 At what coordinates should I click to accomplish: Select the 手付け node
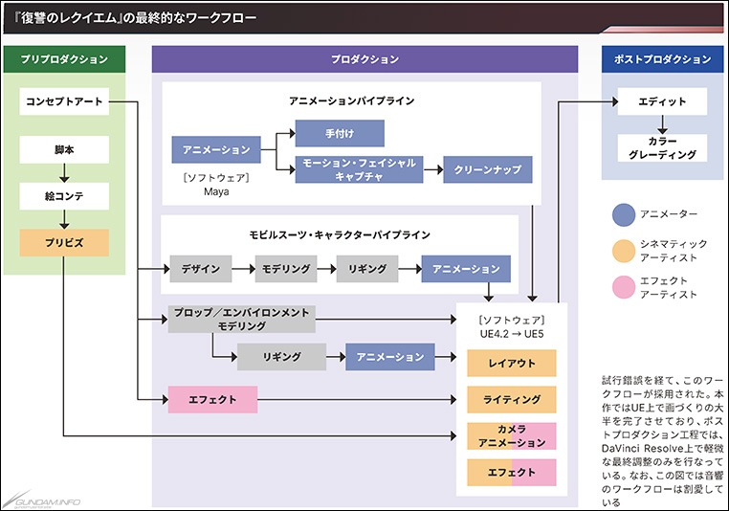pyautogui.click(x=339, y=133)
